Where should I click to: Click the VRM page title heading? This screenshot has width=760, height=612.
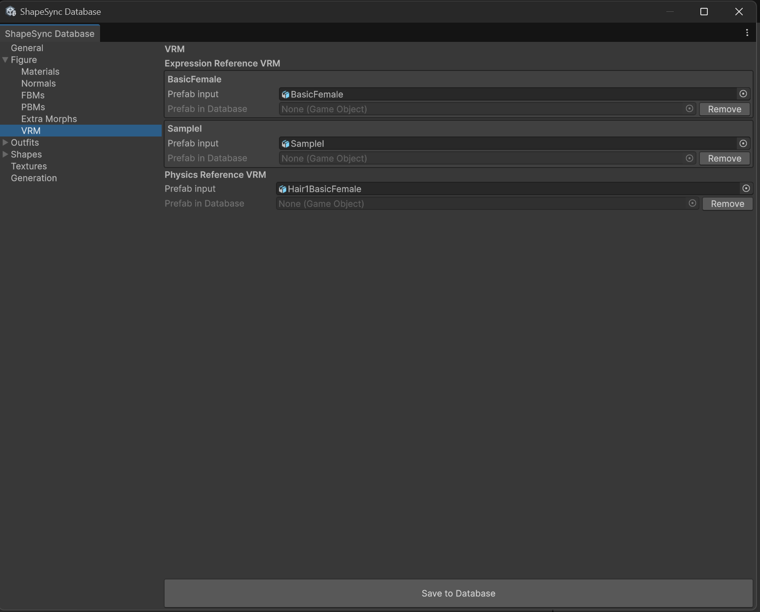[174, 49]
